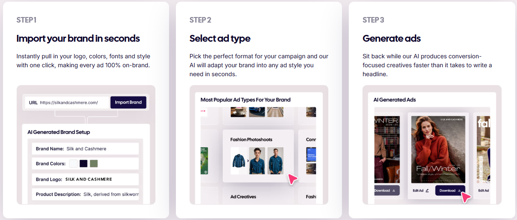The height and width of the screenshot is (220, 517).
Task: Select the white brand color swatch
Action: 73,163
